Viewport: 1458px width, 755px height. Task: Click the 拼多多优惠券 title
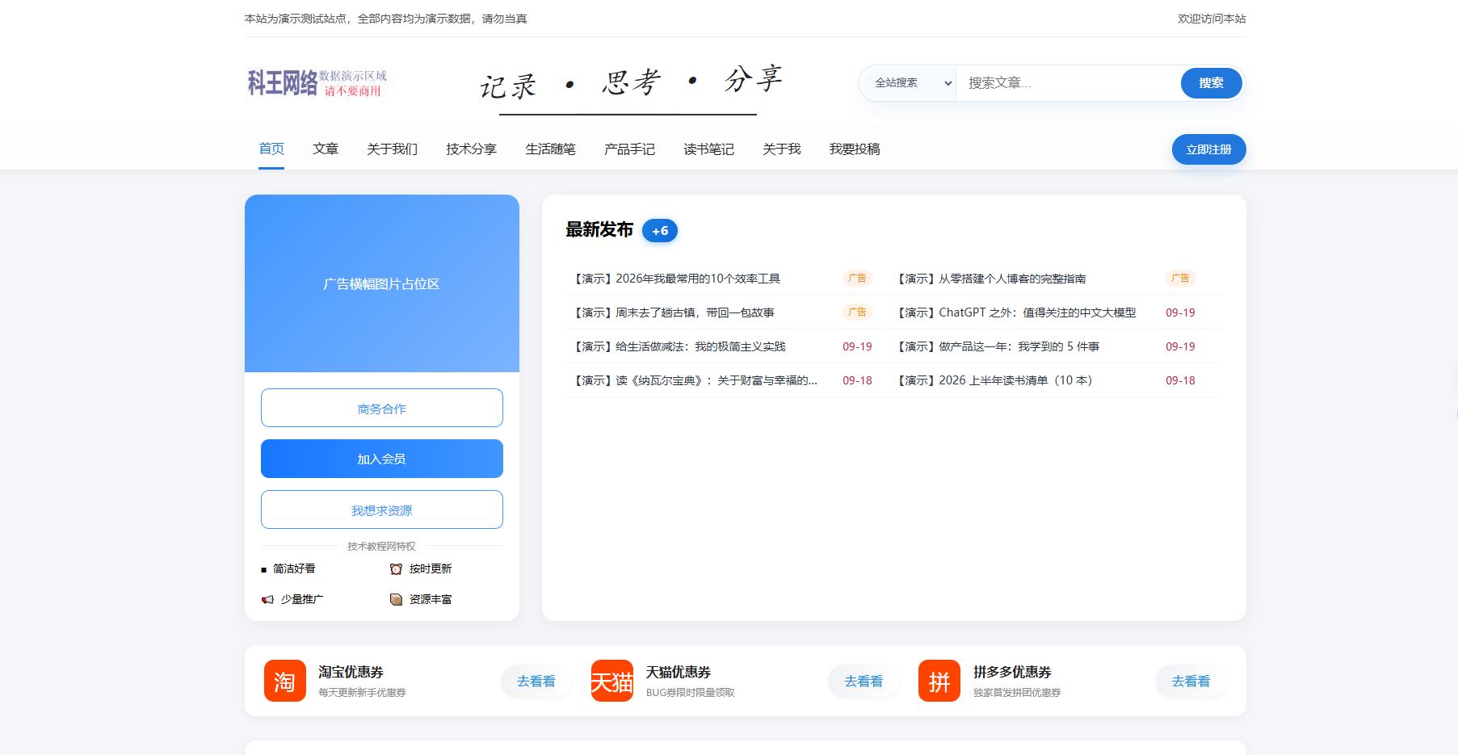pos(1012,672)
